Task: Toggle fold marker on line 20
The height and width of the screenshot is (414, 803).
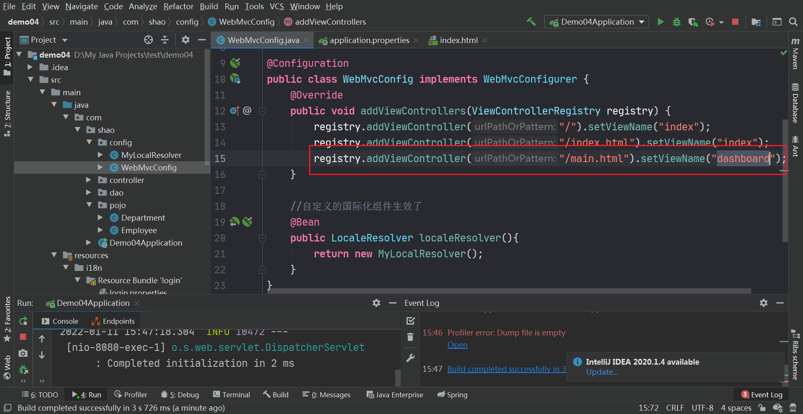Action: (x=262, y=238)
